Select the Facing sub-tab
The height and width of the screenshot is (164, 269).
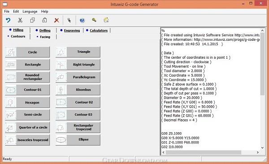pos(45,37)
